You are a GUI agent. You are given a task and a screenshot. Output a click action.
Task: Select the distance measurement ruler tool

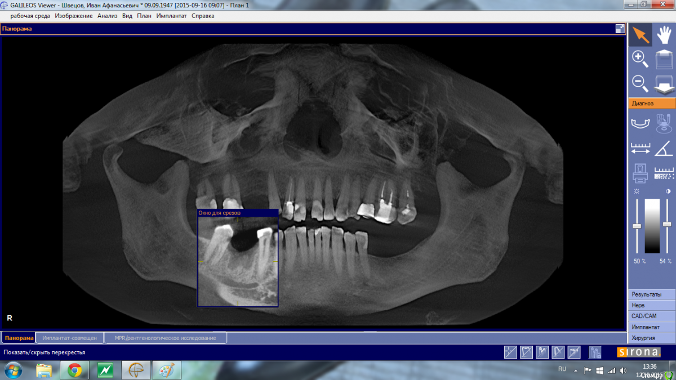(641, 148)
